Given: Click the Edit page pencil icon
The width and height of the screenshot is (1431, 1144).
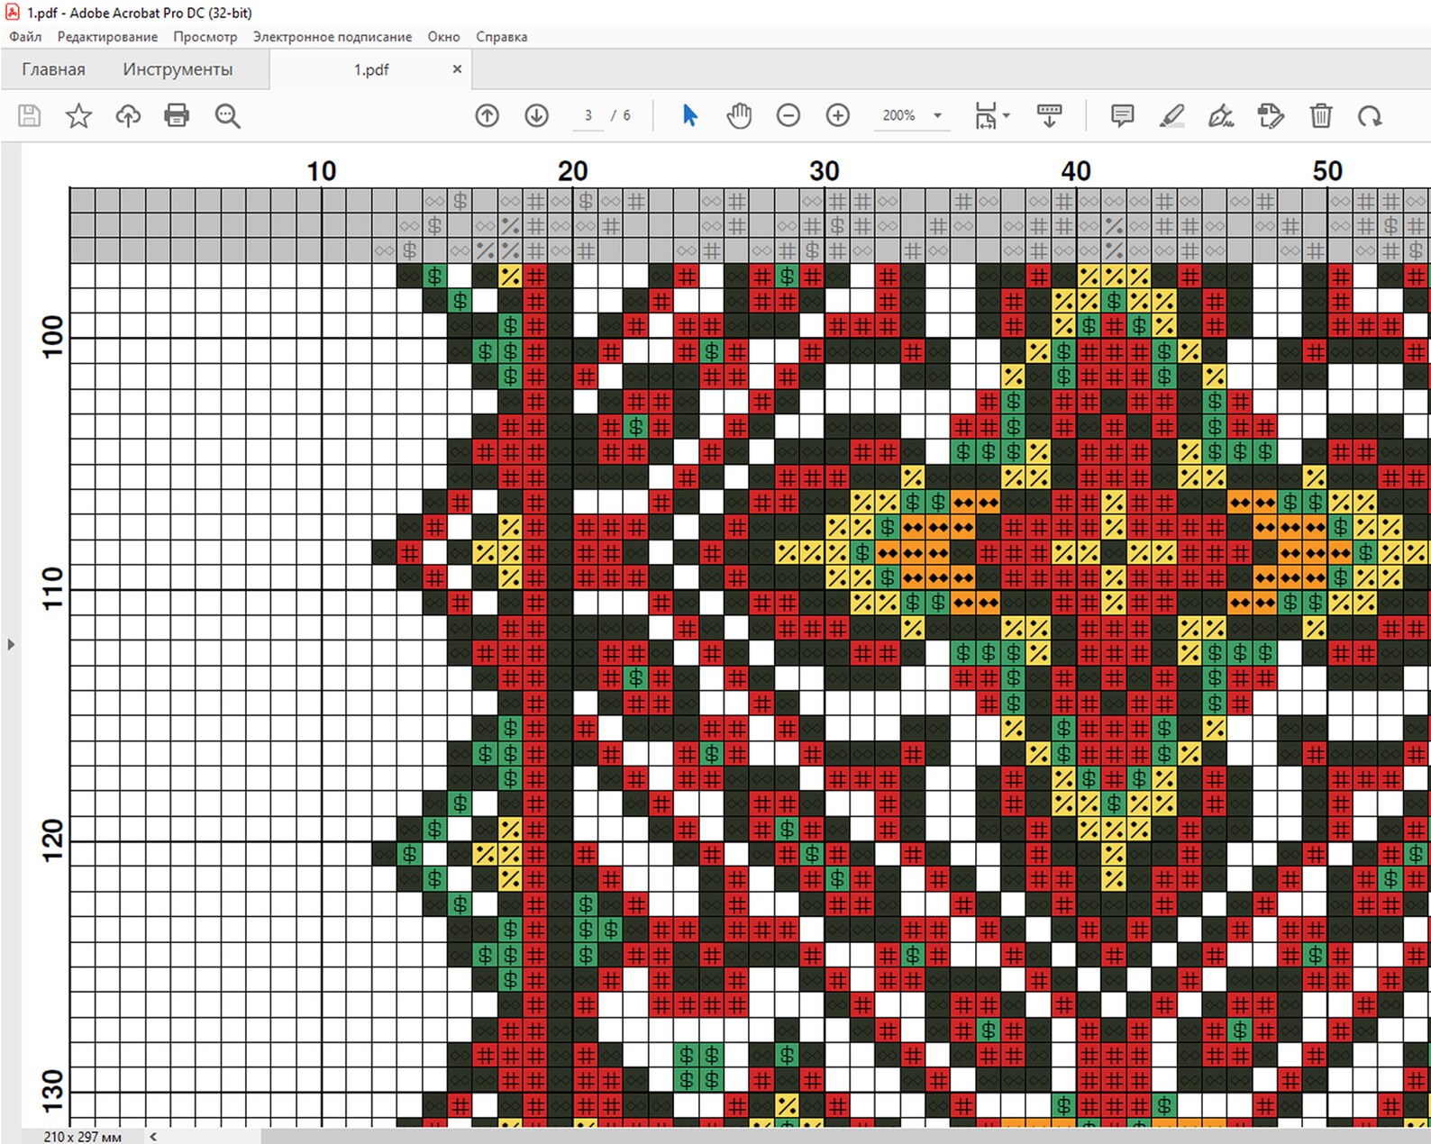Looking at the screenshot, I should tap(1271, 115).
